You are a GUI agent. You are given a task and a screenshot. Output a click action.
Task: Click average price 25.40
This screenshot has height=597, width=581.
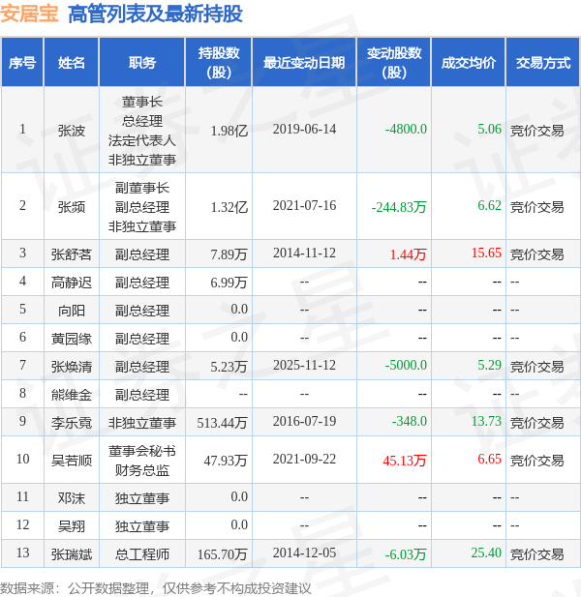[486, 552]
